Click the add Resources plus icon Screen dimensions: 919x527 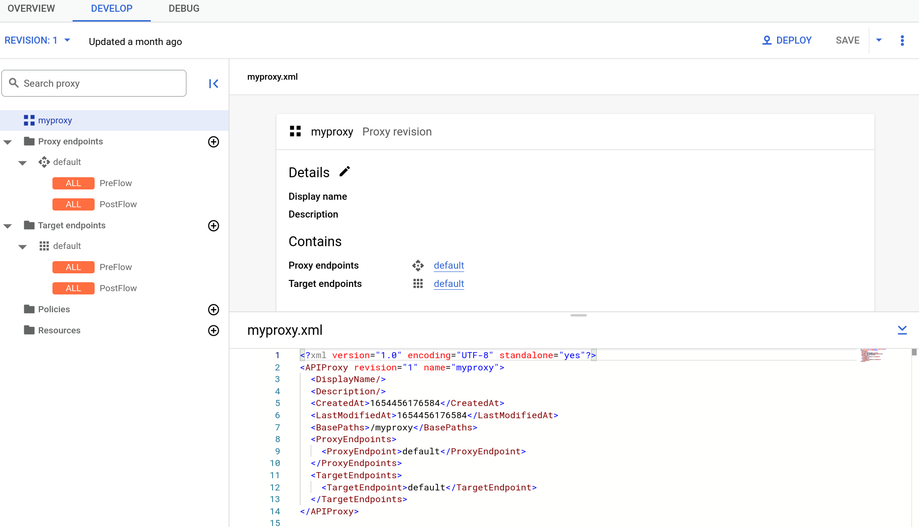pyautogui.click(x=213, y=330)
